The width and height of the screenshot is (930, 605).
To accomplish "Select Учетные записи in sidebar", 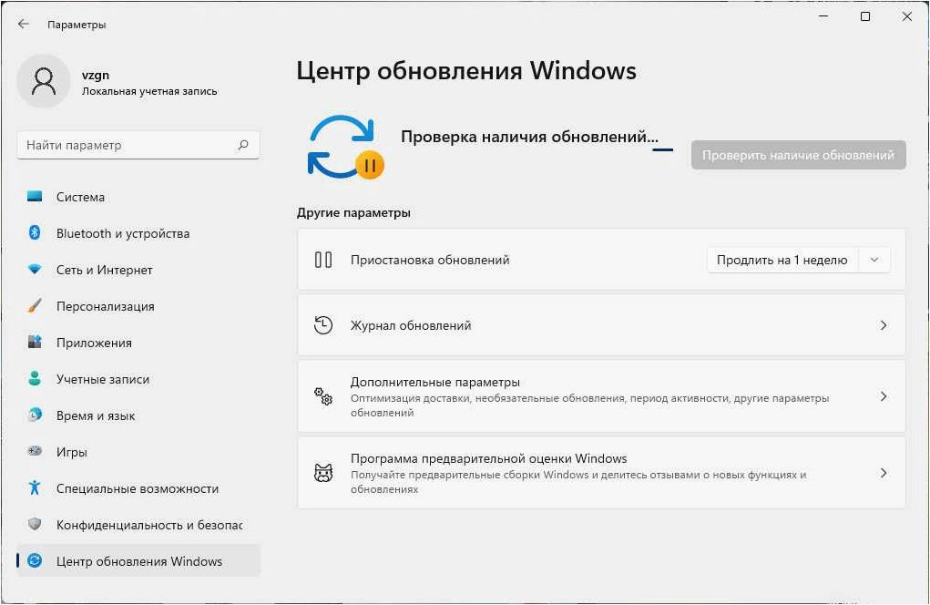I will coord(138,379).
